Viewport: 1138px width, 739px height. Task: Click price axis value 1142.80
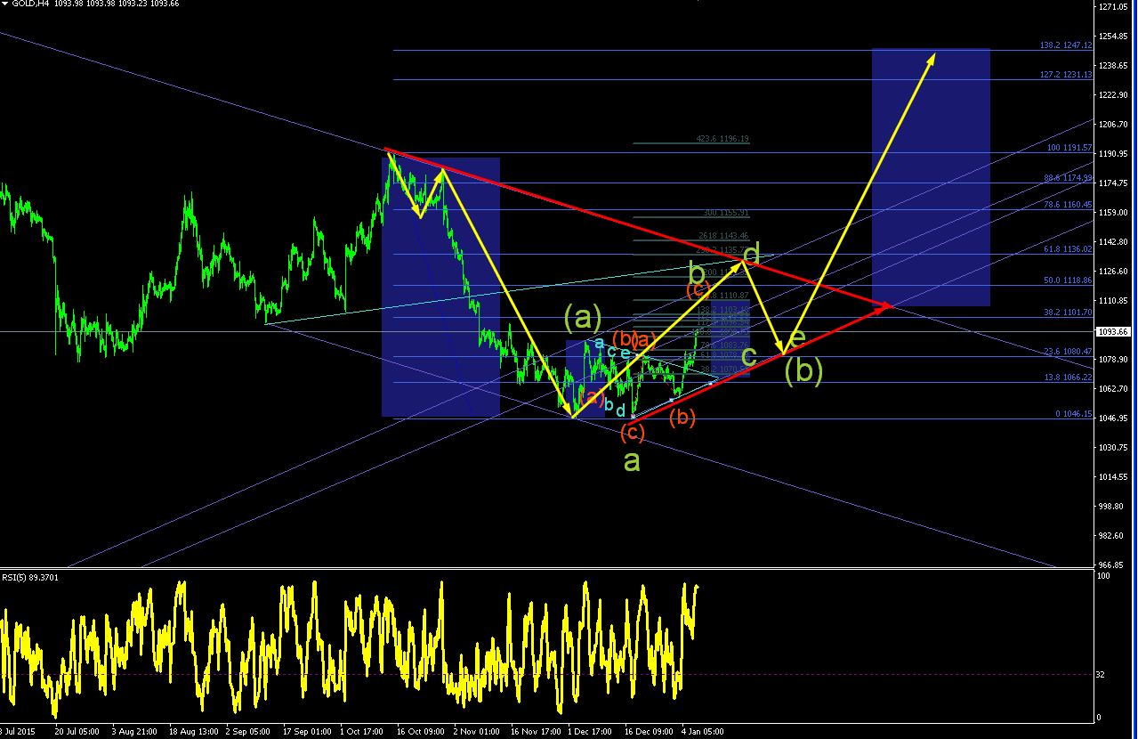click(x=1112, y=242)
